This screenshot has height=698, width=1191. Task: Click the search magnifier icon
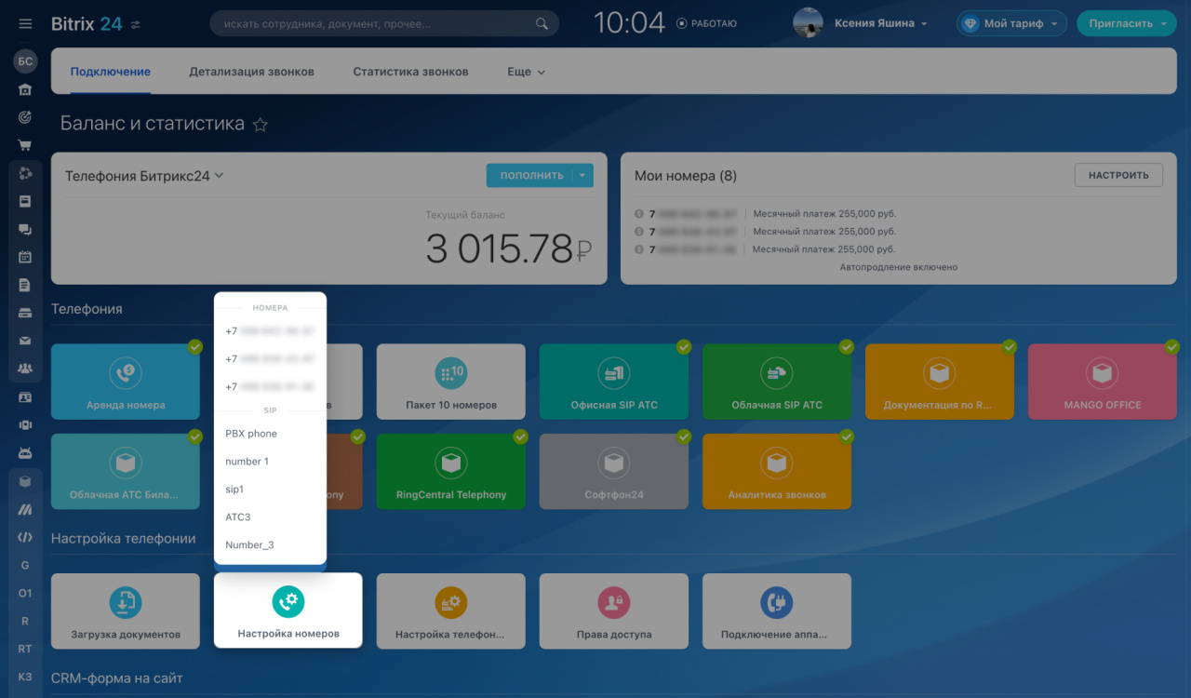click(x=542, y=24)
